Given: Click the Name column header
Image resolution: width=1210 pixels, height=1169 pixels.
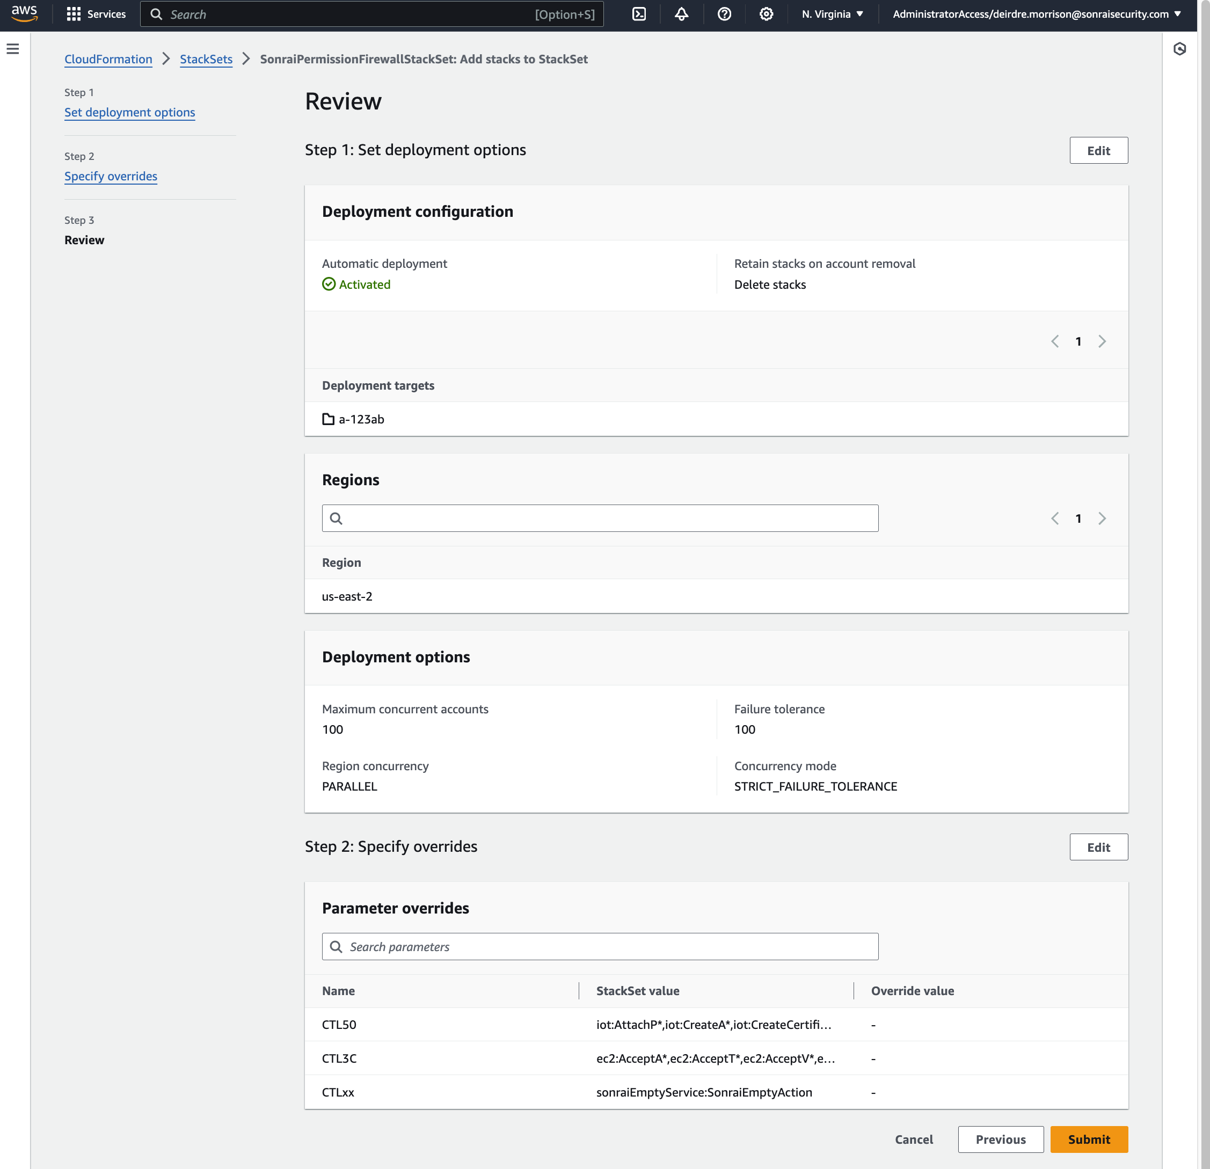Looking at the screenshot, I should pyautogui.click(x=338, y=991).
